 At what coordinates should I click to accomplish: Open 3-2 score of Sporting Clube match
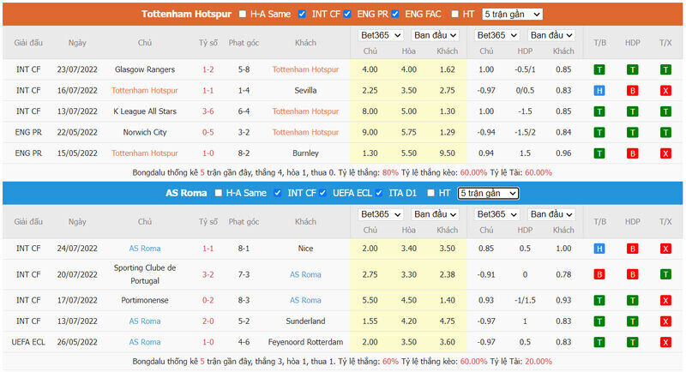(x=208, y=274)
